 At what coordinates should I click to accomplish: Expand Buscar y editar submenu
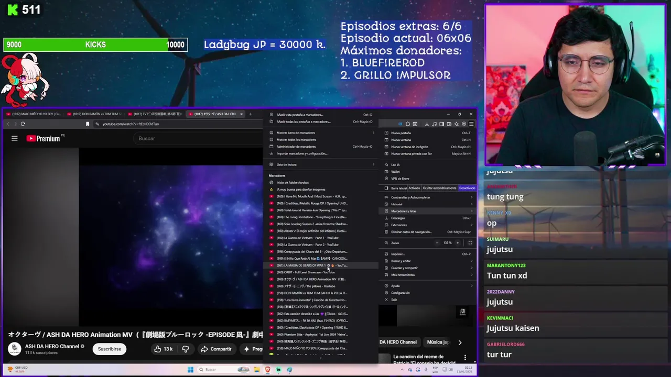(x=428, y=261)
